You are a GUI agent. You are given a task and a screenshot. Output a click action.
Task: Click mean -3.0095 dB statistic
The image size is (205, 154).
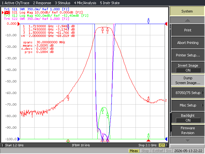pyautogui.click(x=38, y=46)
